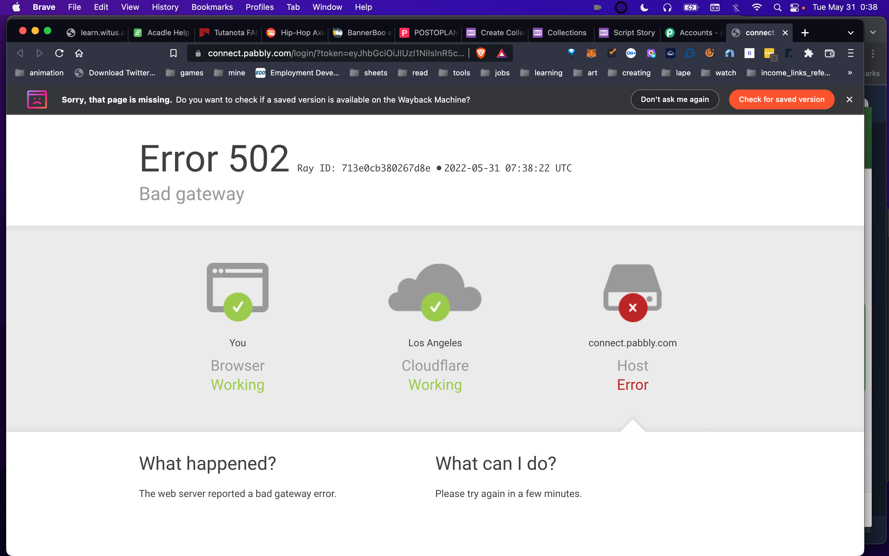Open the History menu

pos(165,7)
